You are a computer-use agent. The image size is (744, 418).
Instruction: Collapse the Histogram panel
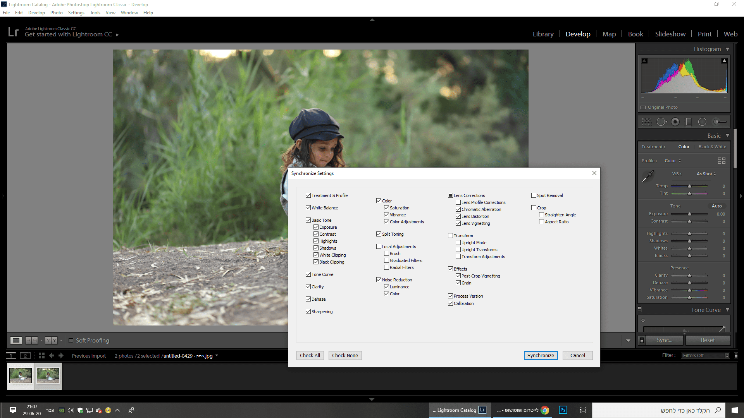point(727,49)
